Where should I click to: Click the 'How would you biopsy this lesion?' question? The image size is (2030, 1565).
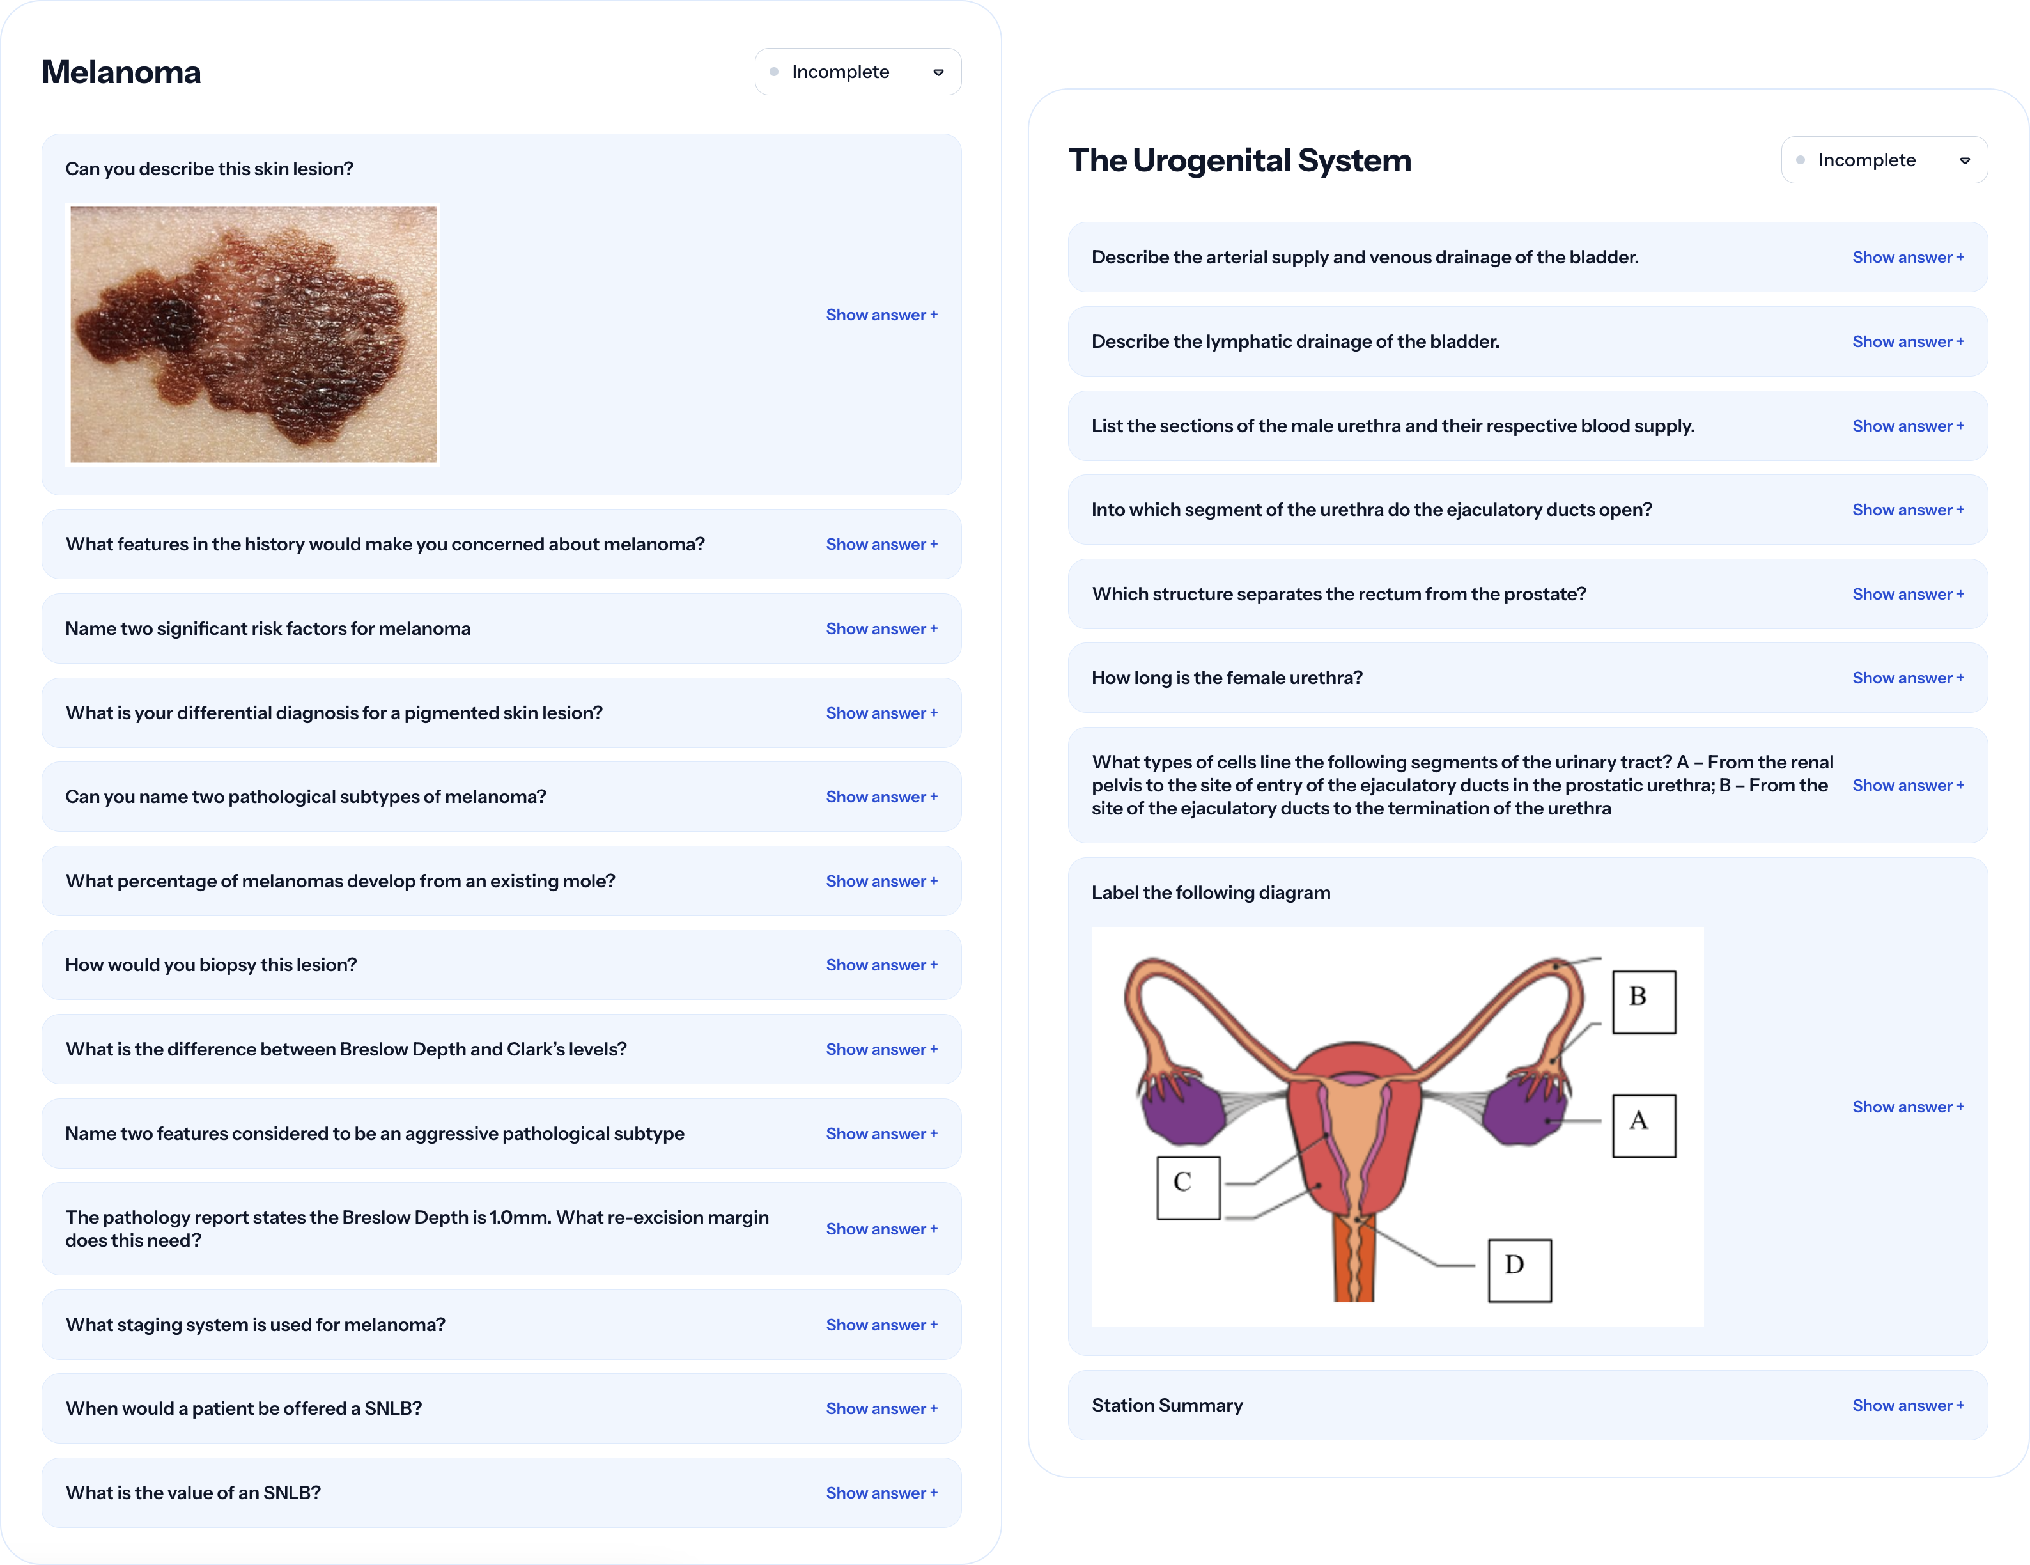click(211, 965)
